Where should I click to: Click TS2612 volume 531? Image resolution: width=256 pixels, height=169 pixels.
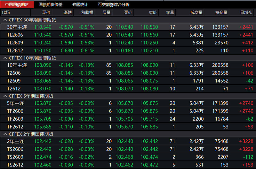pos(199,165)
